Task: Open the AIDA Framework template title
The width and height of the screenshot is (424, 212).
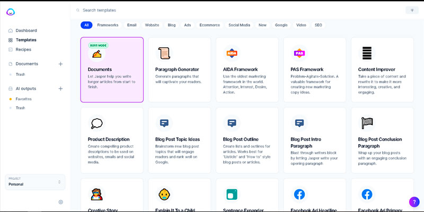Action: 241,69
